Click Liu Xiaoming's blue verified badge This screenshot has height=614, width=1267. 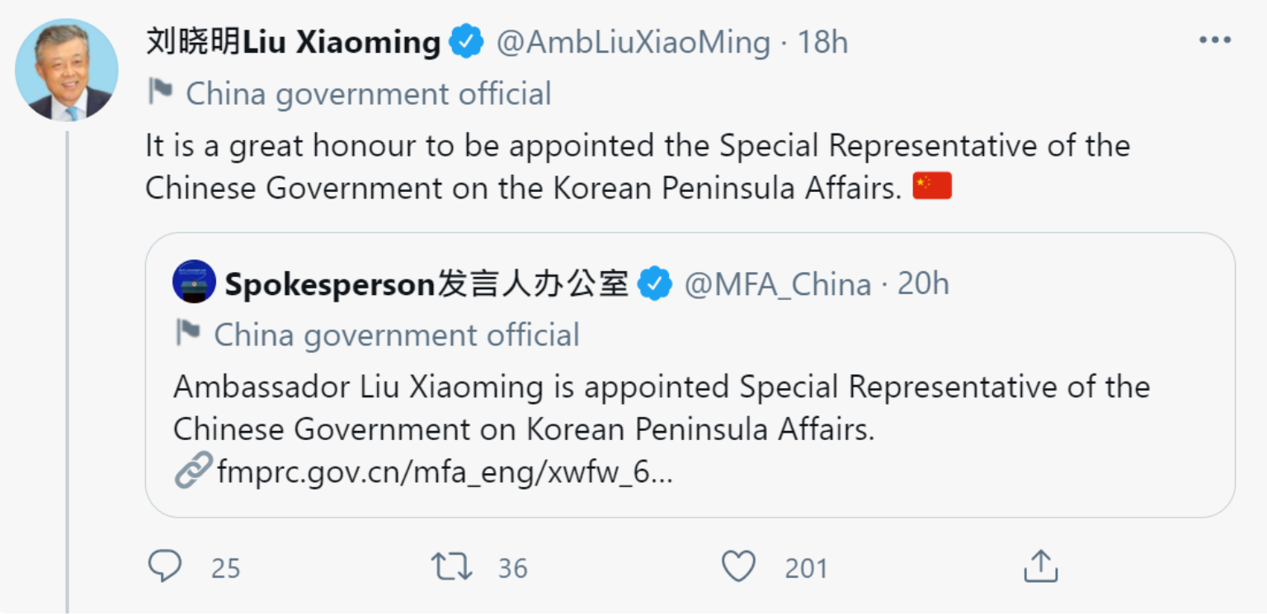tap(466, 41)
